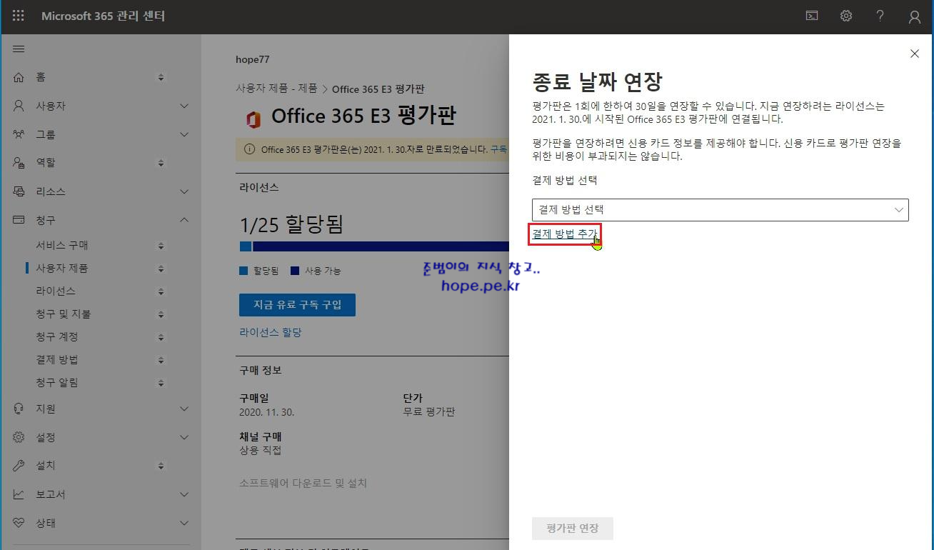Screen dimensions: 934x550
Task: Collapse the 청구 section chevron
Action: point(184,220)
